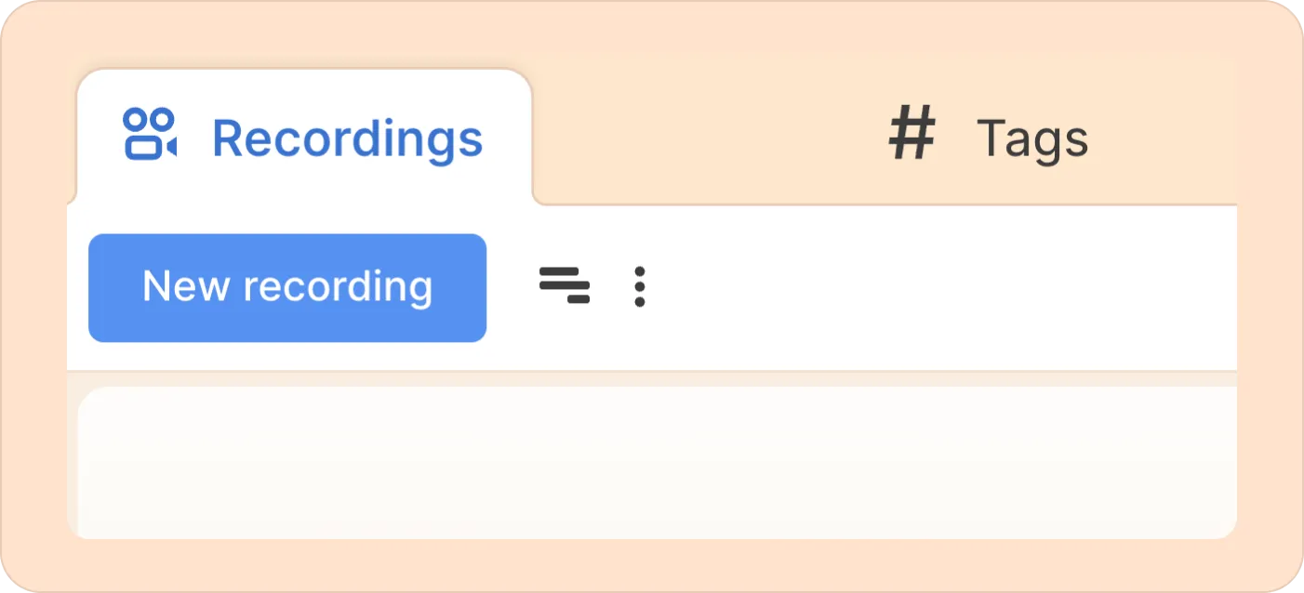Click the word "recording" on the blue button

pyautogui.click(x=338, y=288)
